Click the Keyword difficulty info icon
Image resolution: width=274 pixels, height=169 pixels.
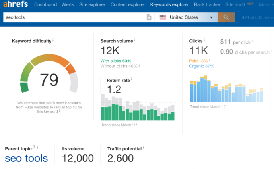point(53,40)
